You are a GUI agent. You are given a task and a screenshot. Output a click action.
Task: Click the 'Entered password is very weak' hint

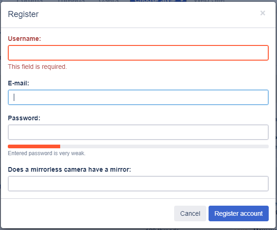click(46, 153)
